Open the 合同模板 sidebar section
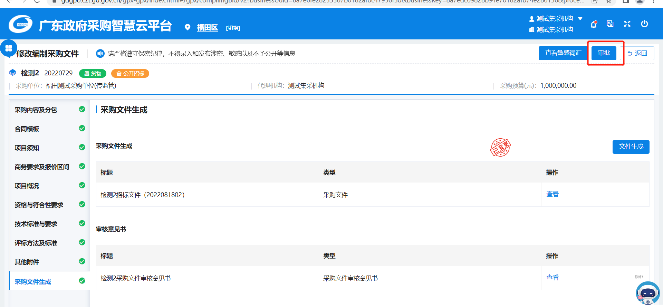This screenshot has height=307, width=663. (x=27, y=129)
